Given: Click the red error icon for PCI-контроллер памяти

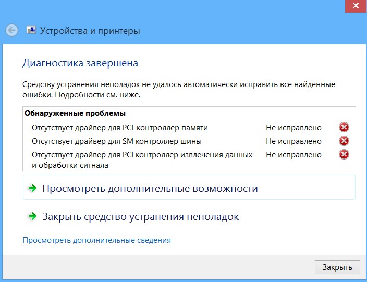Looking at the screenshot, I should 344,128.
